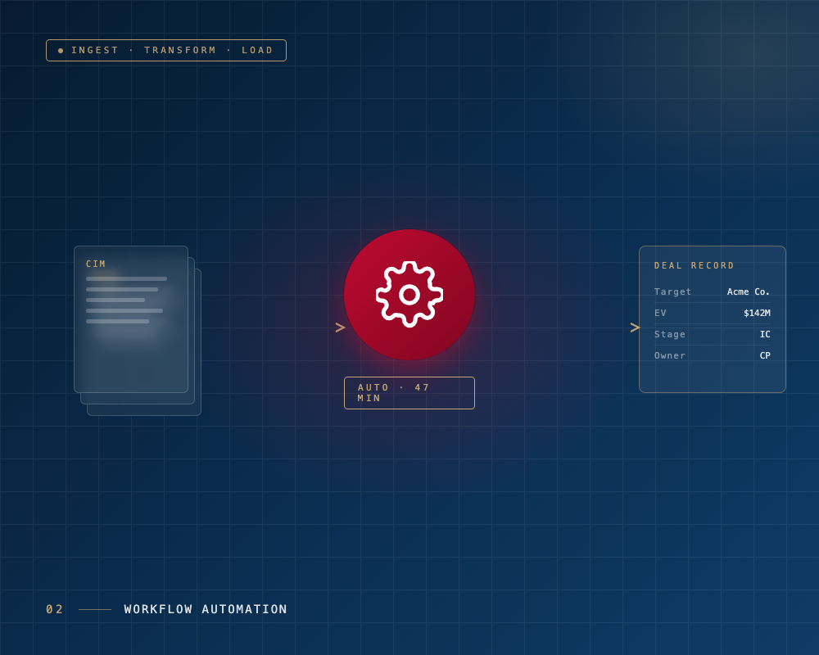Viewport: 819px width, 655px height.
Task: Expand the Stage row showing IC
Action: pyautogui.click(x=712, y=334)
